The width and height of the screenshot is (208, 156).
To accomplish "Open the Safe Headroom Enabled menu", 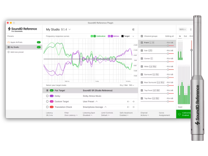I will click(126, 114).
